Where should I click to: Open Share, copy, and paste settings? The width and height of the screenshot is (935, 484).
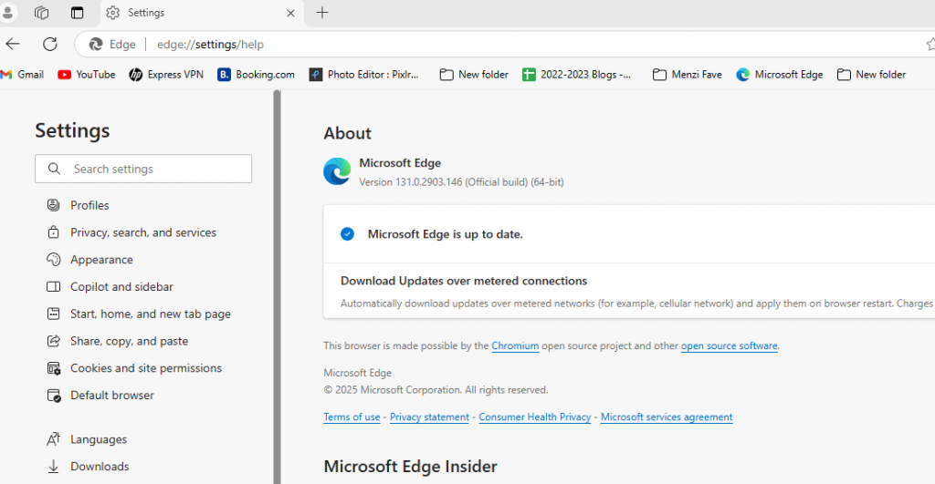[129, 341]
